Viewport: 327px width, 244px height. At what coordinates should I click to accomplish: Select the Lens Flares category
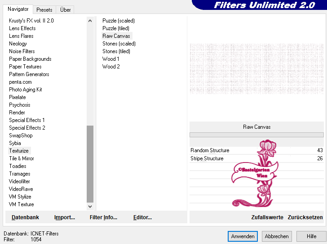point(21,36)
